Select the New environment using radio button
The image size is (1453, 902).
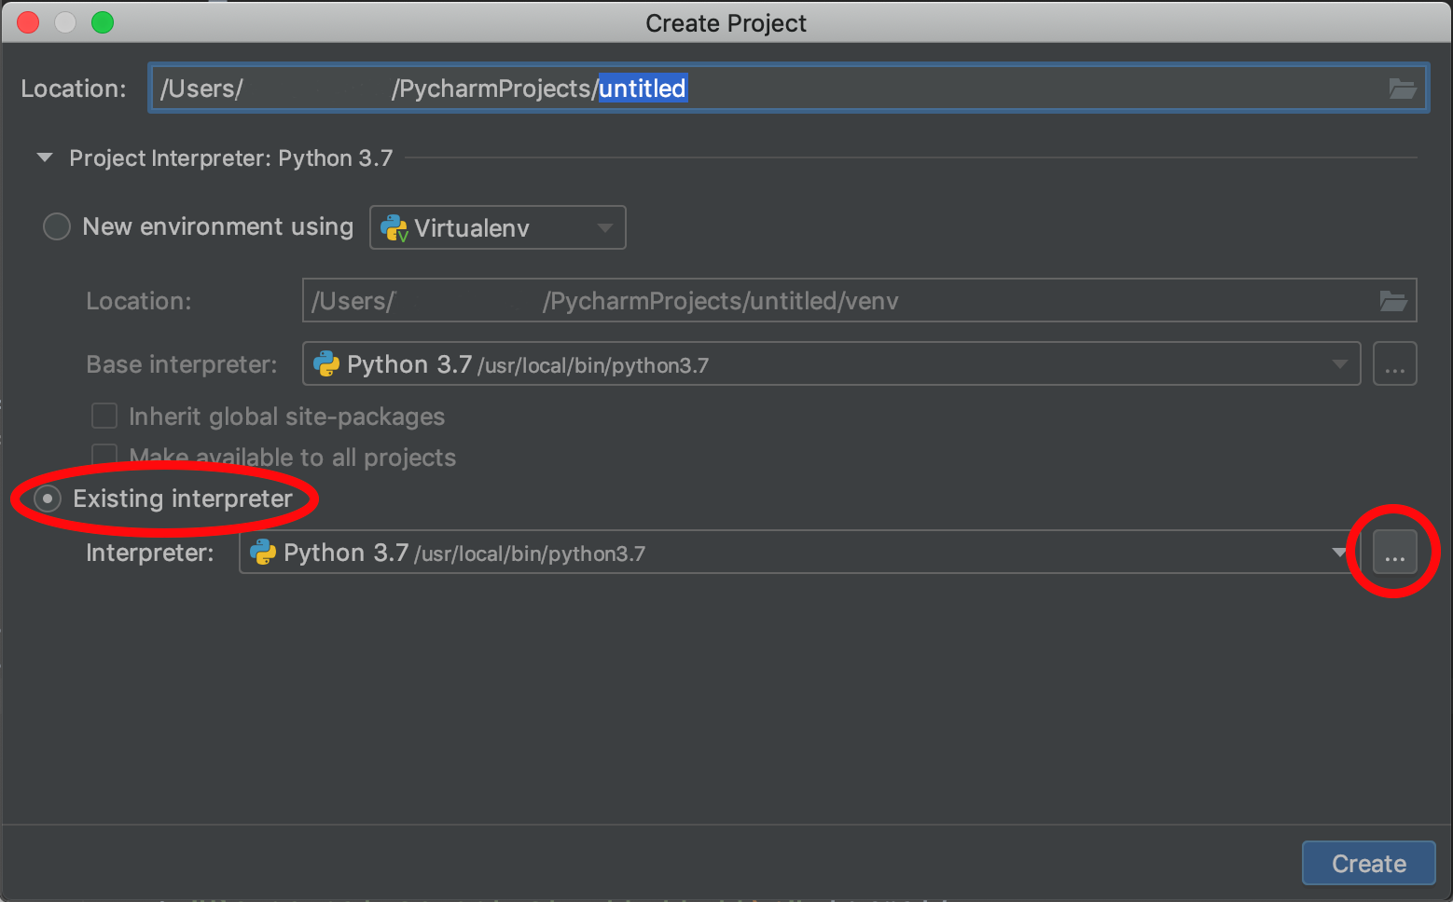click(57, 226)
